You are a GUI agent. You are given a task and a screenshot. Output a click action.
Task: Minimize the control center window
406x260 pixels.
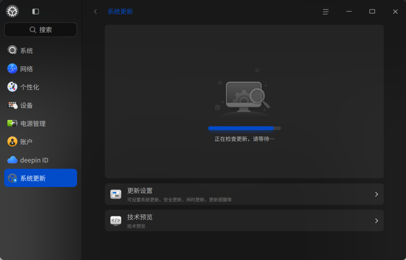click(349, 11)
